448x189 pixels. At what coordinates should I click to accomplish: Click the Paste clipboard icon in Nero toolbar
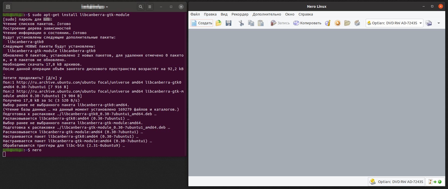tap(261, 23)
